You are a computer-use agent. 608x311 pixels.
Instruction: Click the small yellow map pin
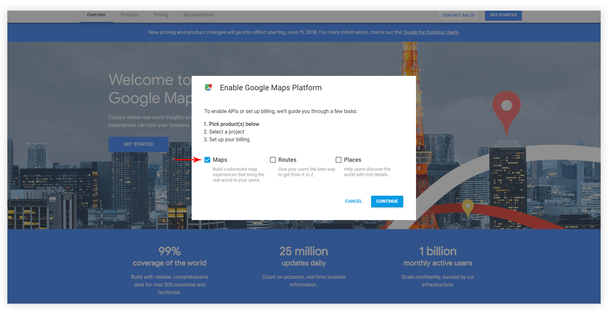(467, 207)
